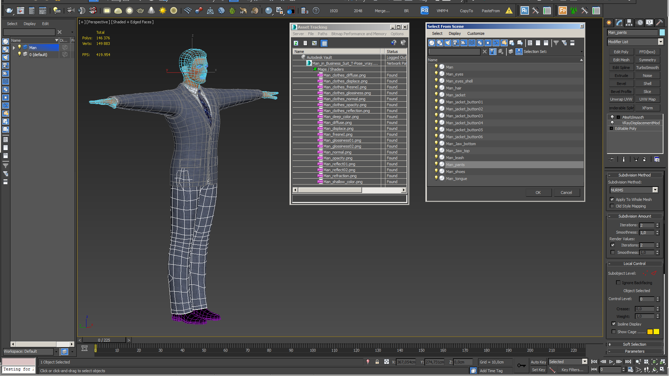Click the TurboSmooth modifier button
The image size is (669, 376).
[x=647, y=68]
